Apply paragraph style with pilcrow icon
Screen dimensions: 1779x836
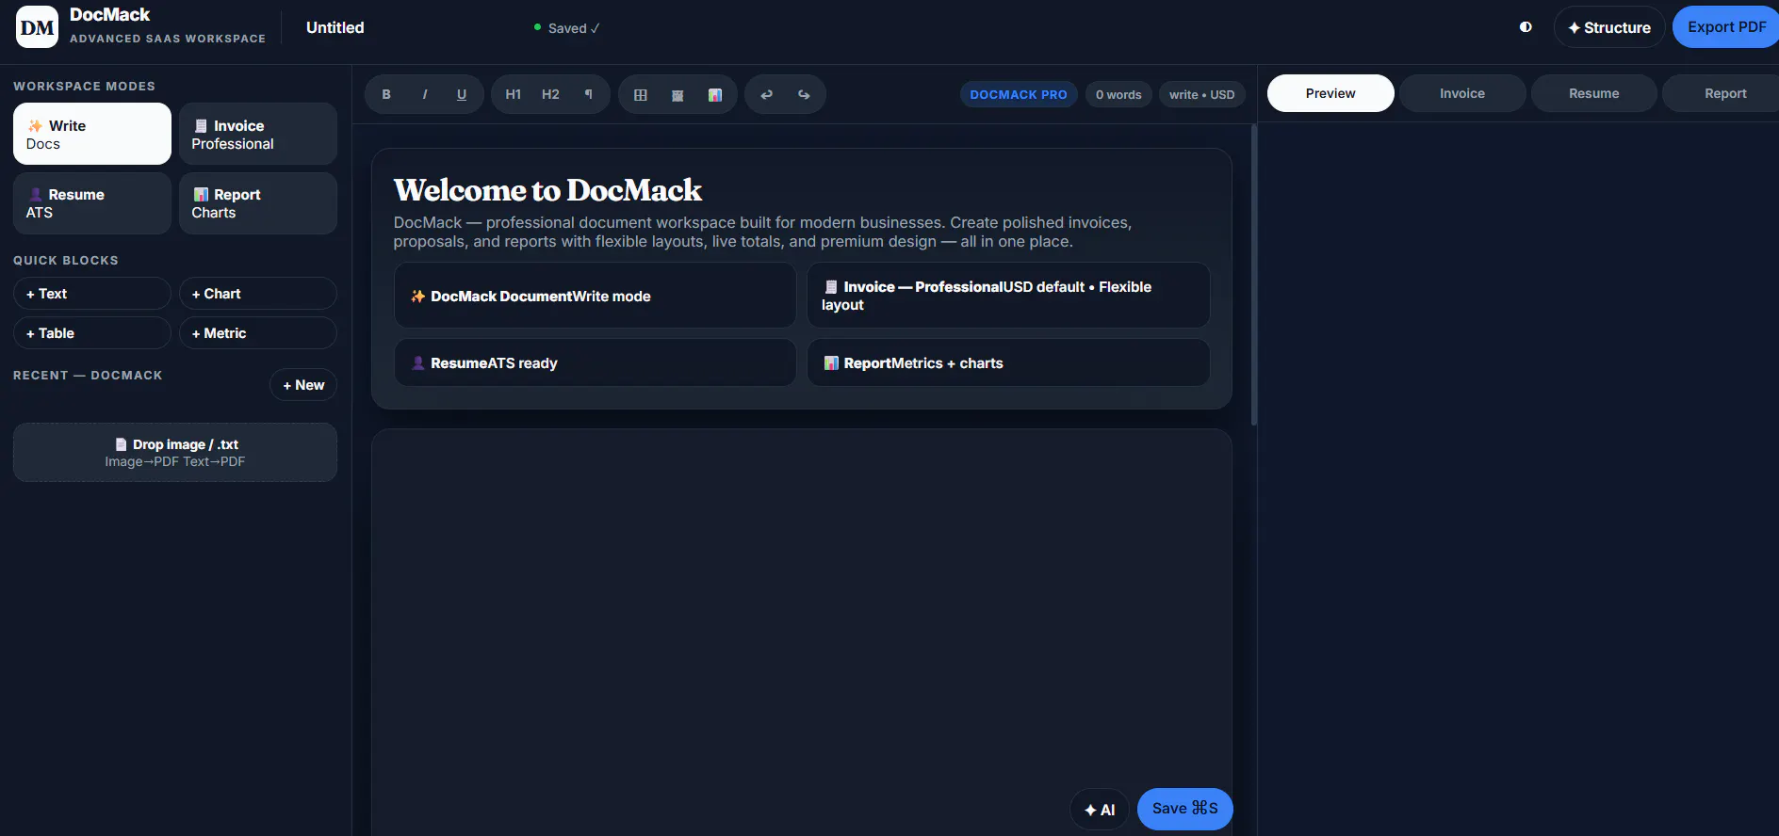coord(589,94)
